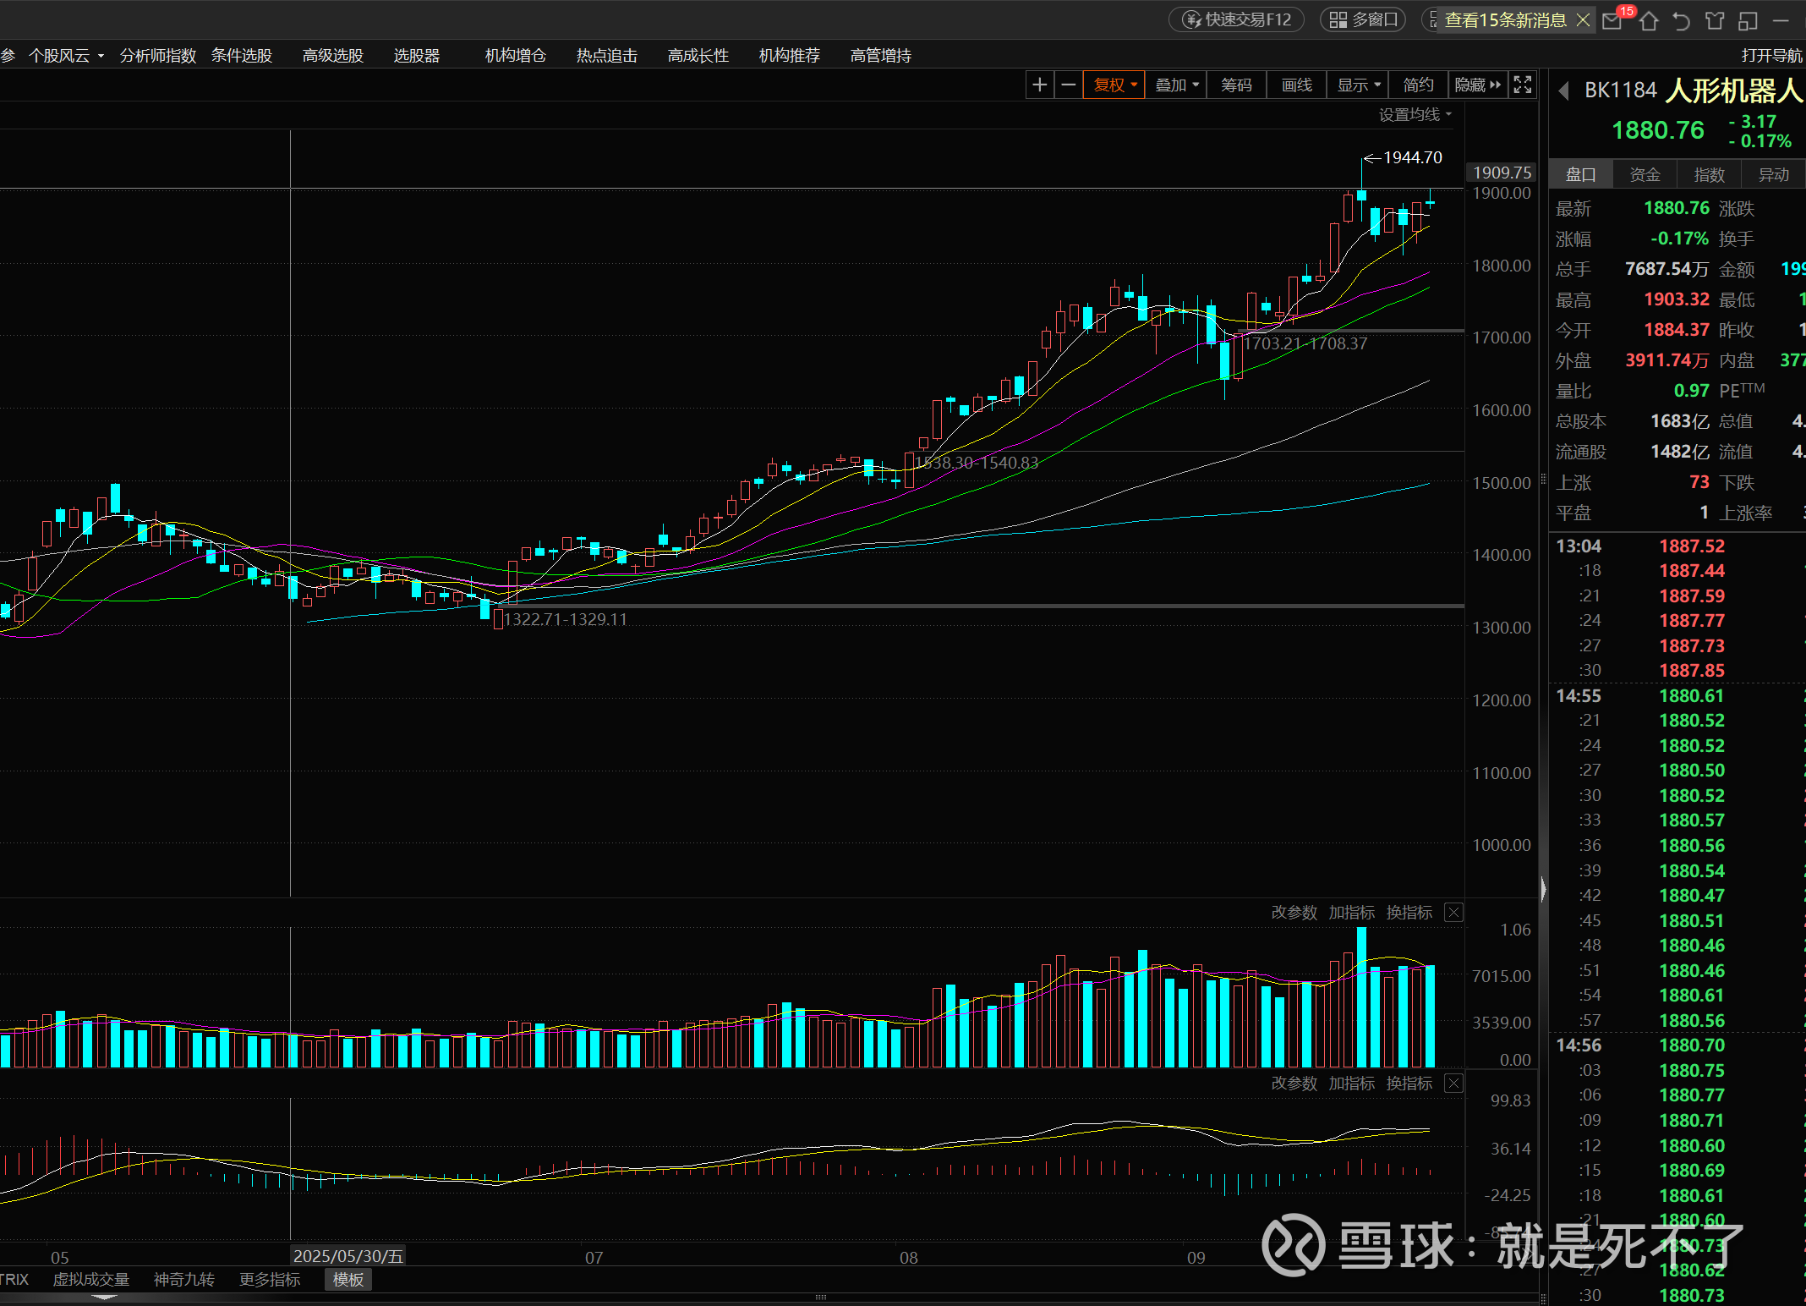
Task: Switch to the 资金 tab
Action: [x=1645, y=174]
